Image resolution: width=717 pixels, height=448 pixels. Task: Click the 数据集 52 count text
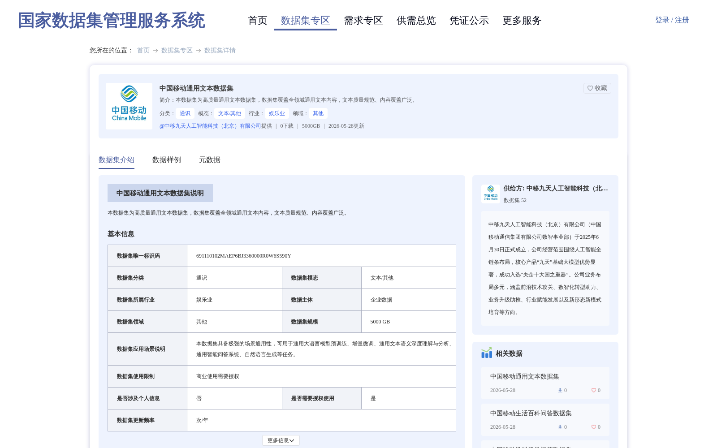coord(515,200)
